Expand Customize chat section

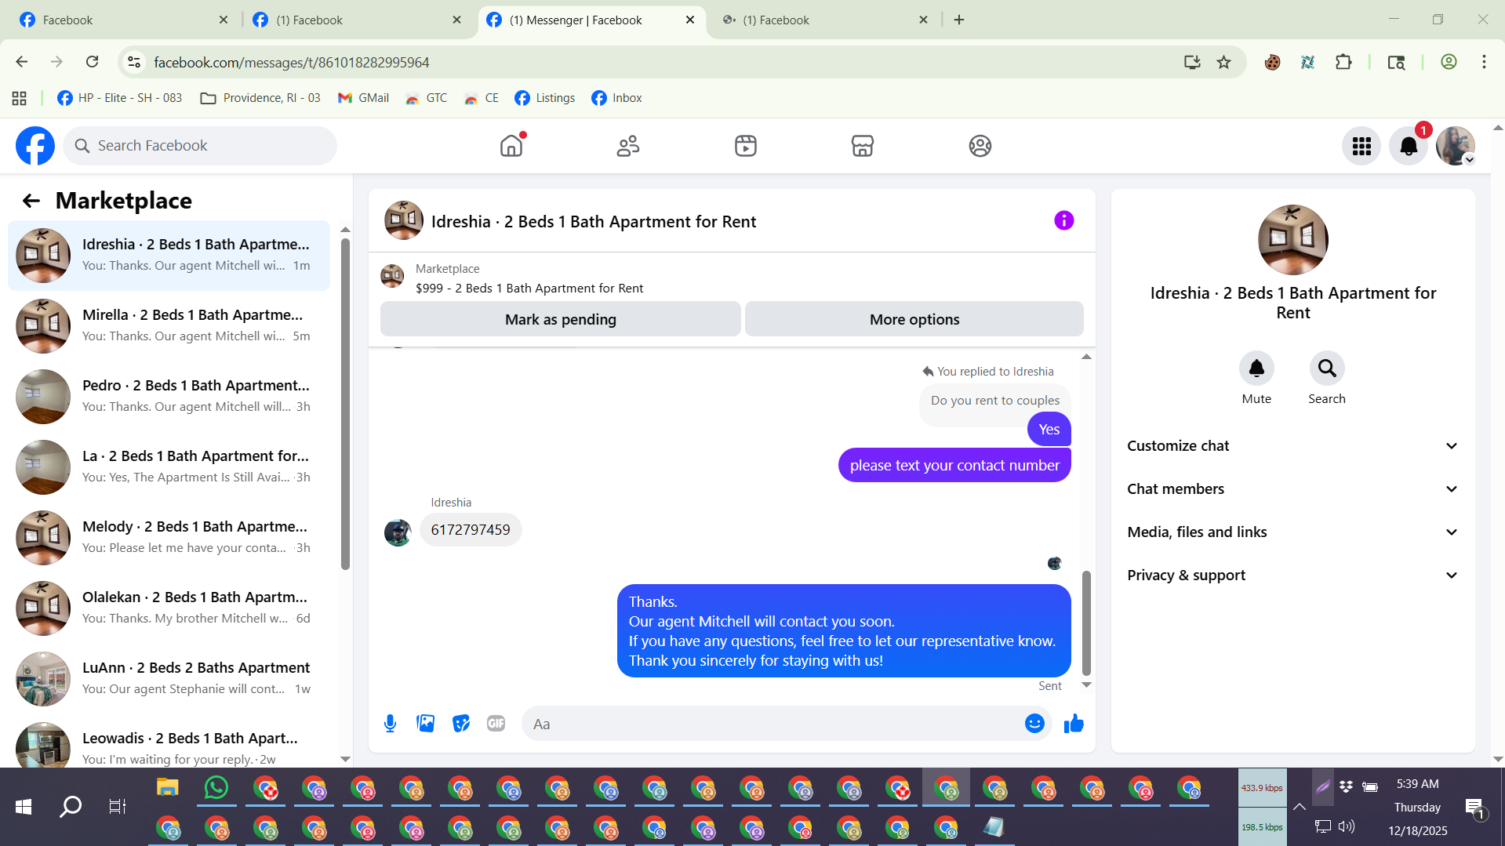click(1292, 446)
